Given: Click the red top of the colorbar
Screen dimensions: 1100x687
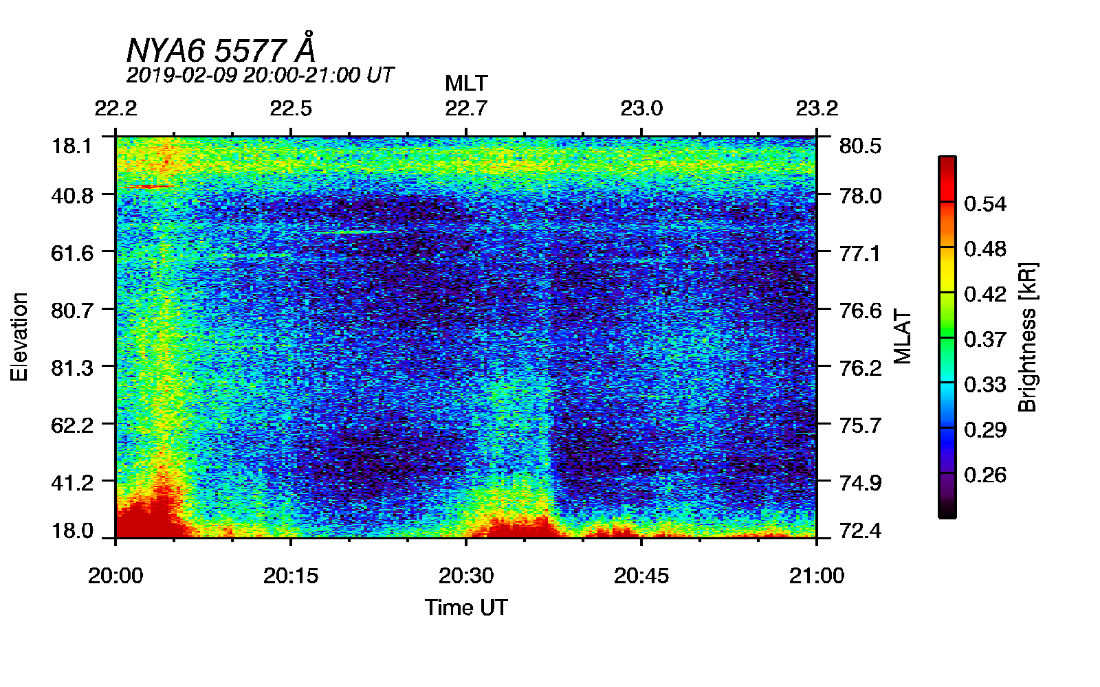Looking at the screenshot, I should [x=947, y=179].
